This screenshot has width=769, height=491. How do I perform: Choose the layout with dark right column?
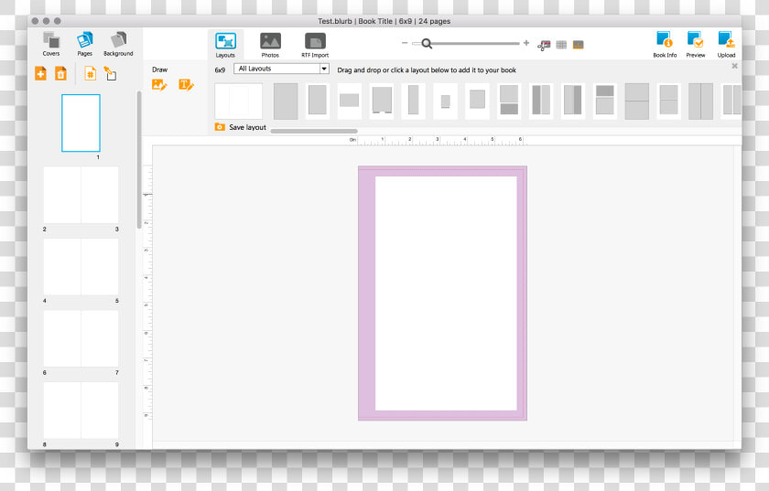[573, 101]
